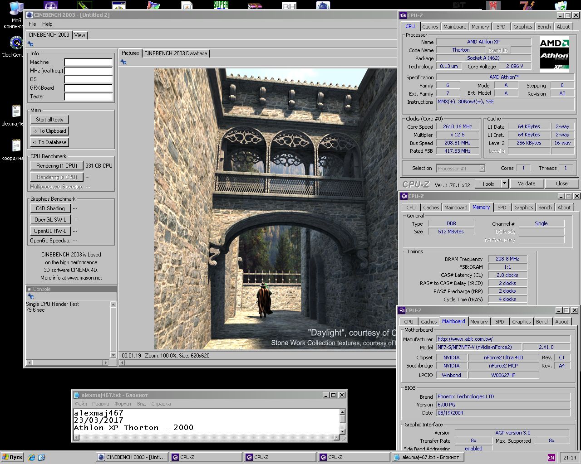Screen dimensions: 581x464
Task: Click the Tester input field
Action: click(88, 97)
